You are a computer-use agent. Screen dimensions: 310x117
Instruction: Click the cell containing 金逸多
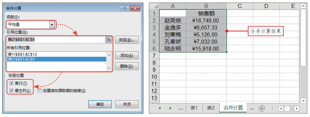tap(173, 27)
